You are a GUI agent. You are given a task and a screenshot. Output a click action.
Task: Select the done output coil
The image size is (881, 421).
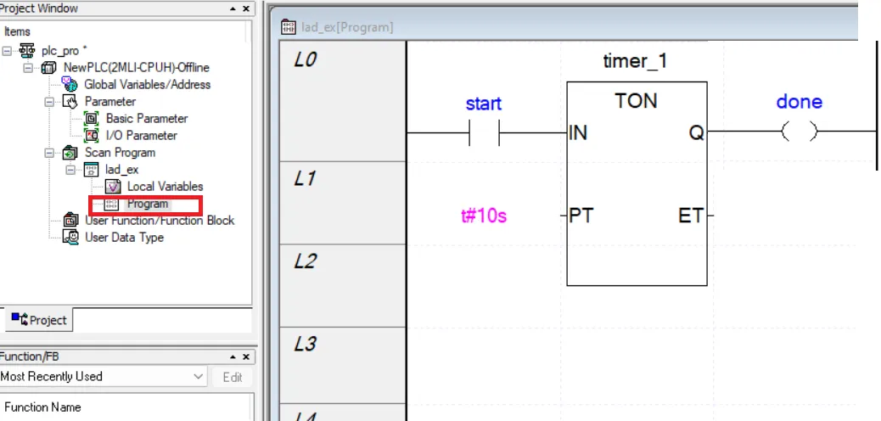[x=799, y=132]
